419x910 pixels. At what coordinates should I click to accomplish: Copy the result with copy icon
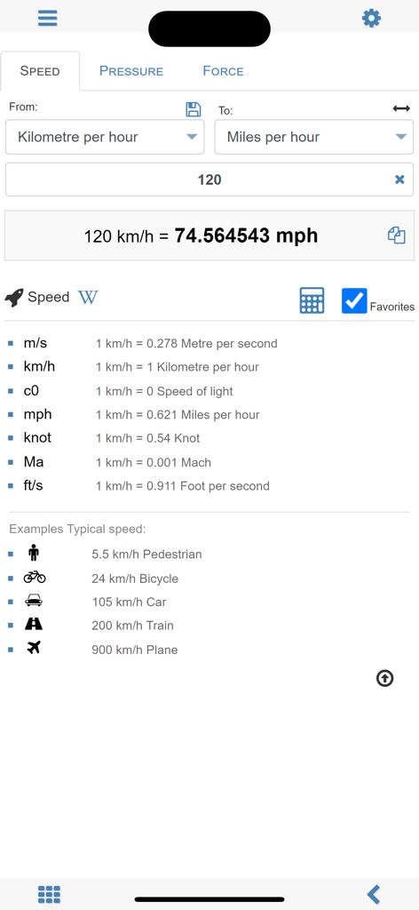coord(397,235)
